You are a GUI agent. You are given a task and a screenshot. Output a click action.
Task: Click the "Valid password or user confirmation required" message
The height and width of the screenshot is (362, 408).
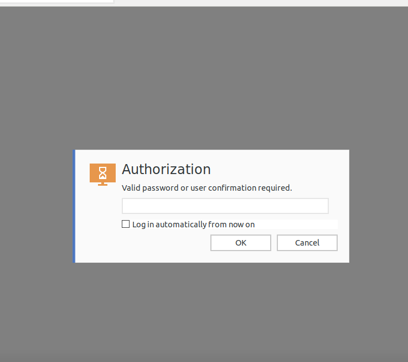pyautogui.click(x=206, y=188)
